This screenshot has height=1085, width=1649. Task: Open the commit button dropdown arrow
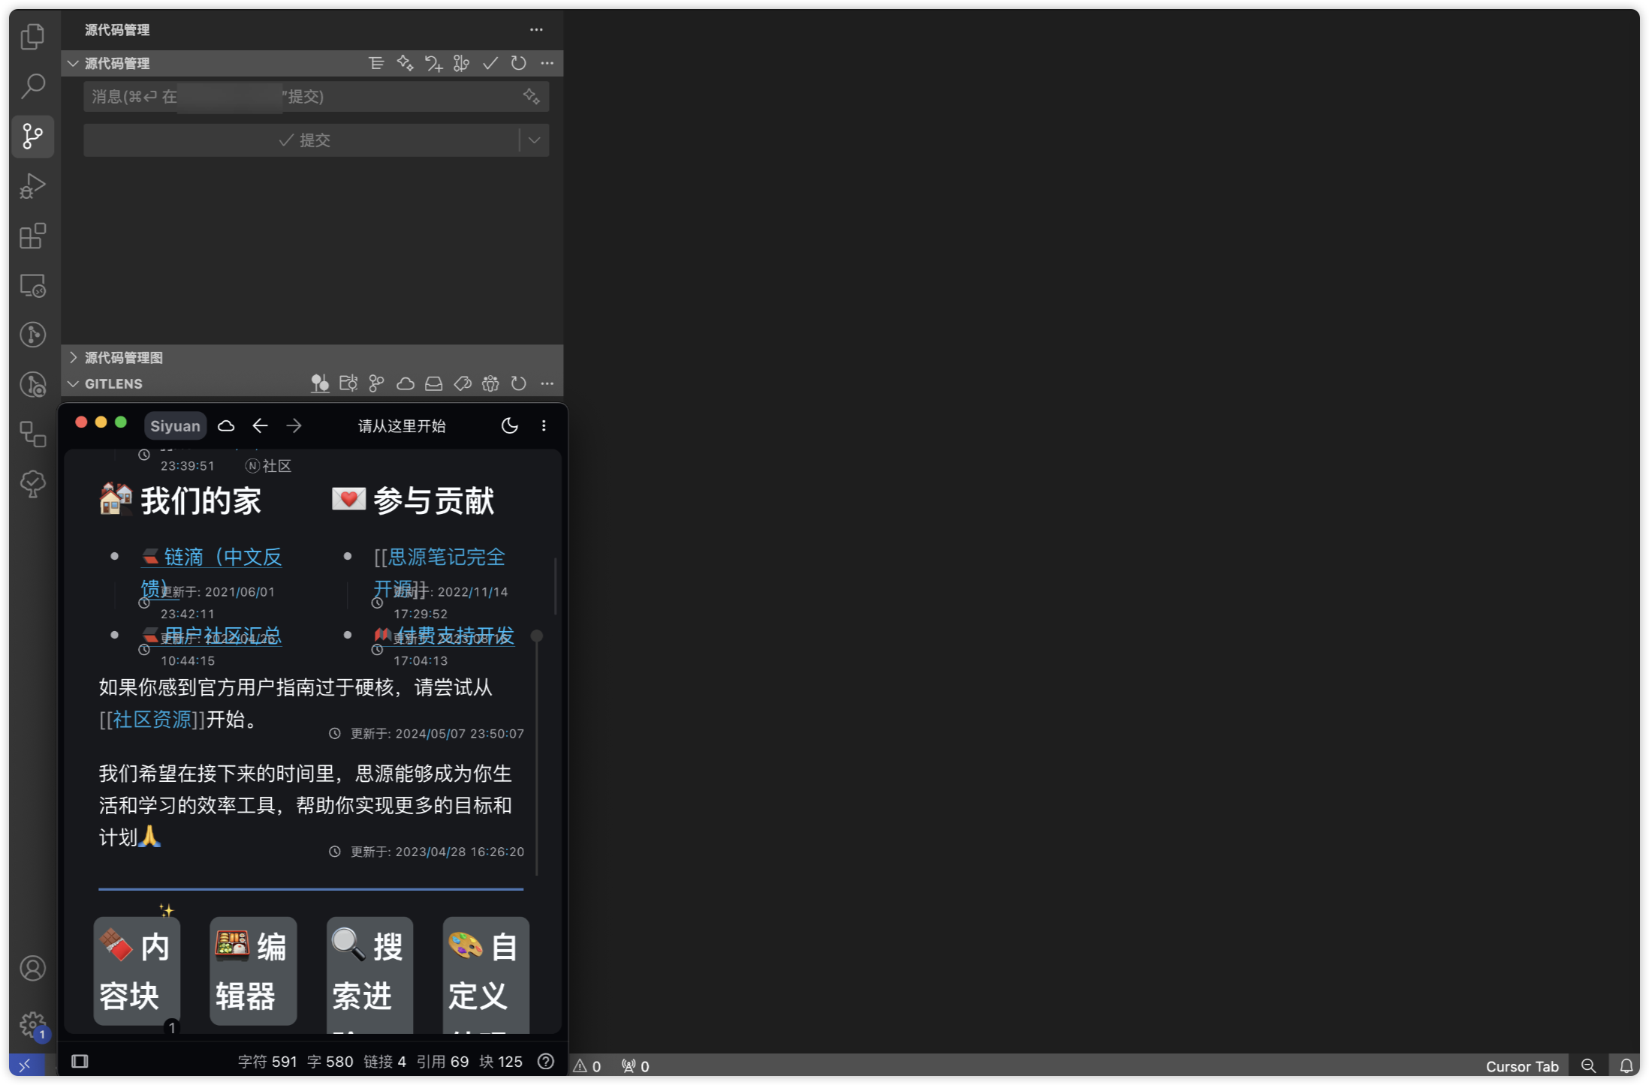point(534,140)
